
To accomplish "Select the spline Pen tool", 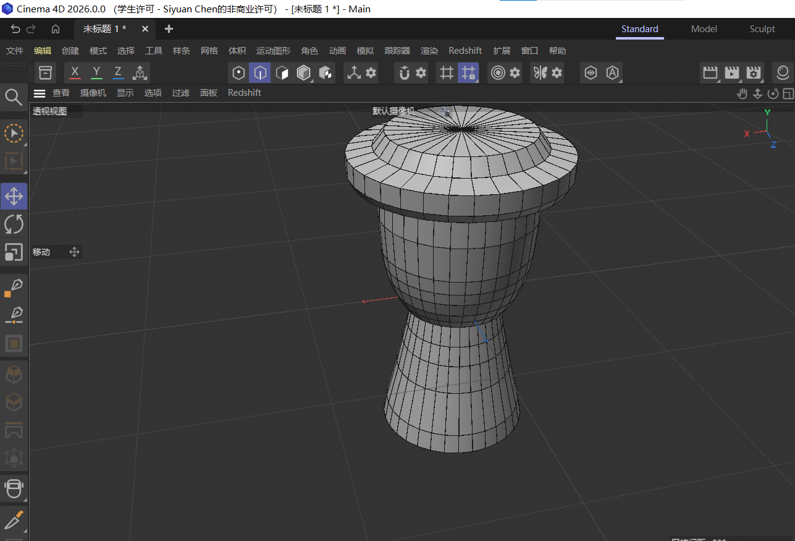I will tap(14, 285).
